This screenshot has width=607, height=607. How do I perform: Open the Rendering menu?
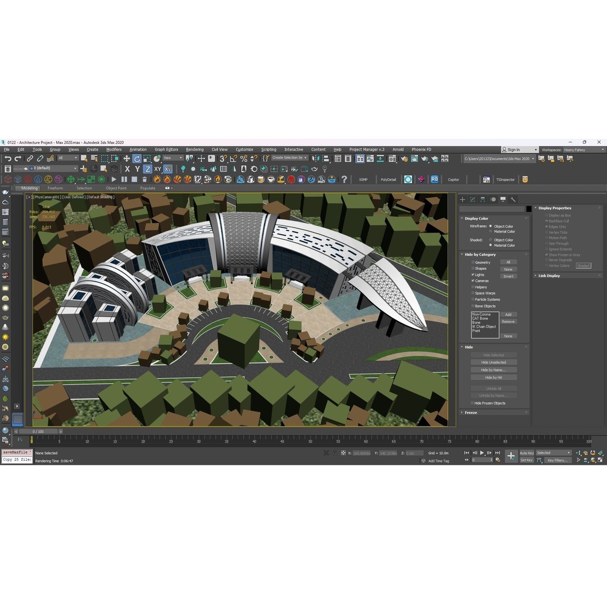(194, 150)
